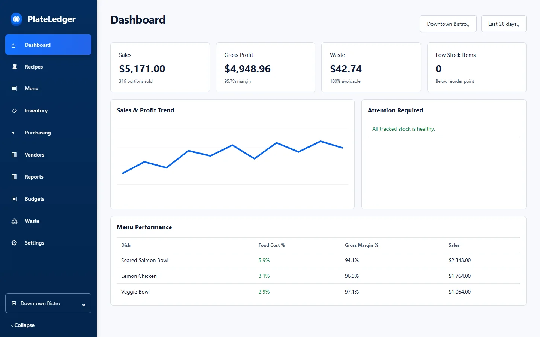Select the Veggie Bowl row
540x337 pixels.
[318, 292]
